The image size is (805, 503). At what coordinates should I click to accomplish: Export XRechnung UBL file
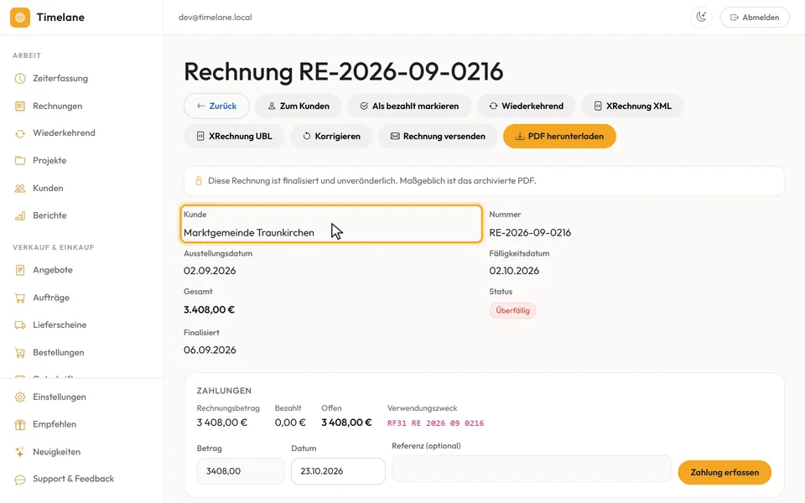(x=234, y=137)
